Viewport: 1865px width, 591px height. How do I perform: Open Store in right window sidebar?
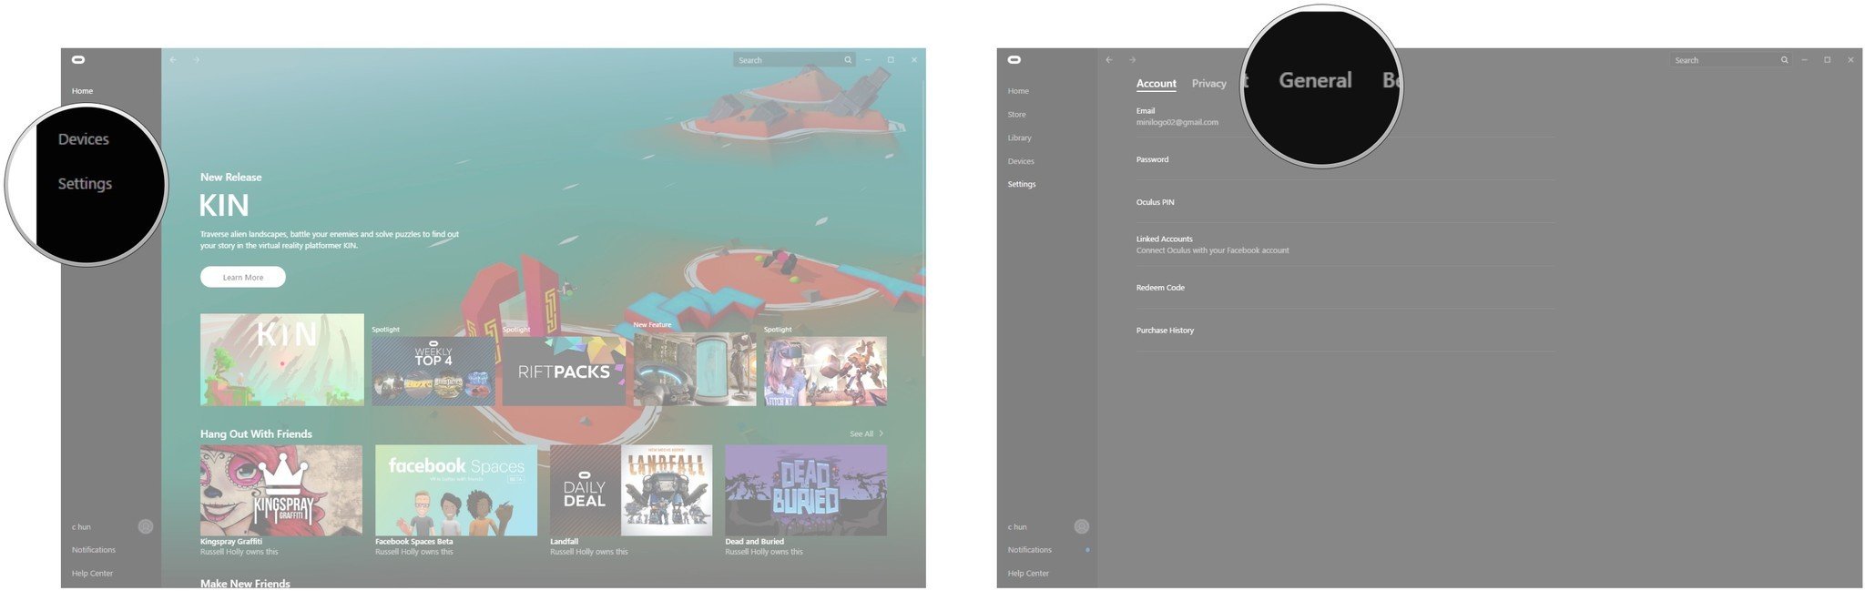pos(1016,115)
